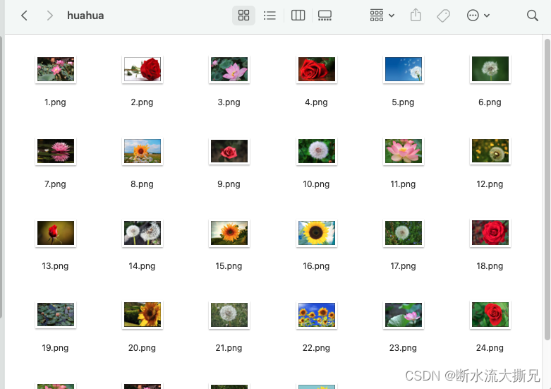Select the 1.png lotus thumbnail
The height and width of the screenshot is (389, 551).
pyautogui.click(x=56, y=69)
